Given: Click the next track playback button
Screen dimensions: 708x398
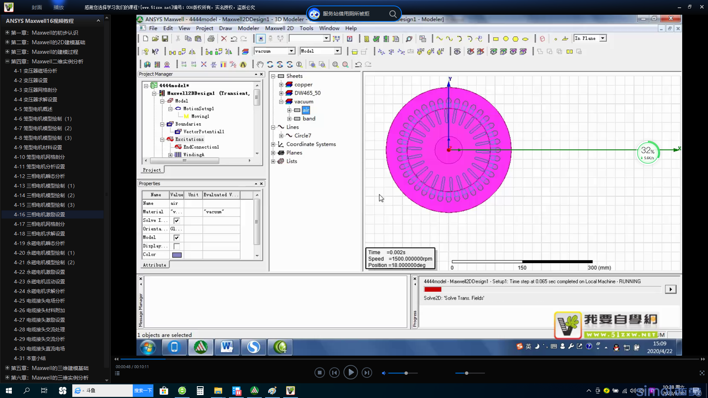Looking at the screenshot, I should pos(367,373).
